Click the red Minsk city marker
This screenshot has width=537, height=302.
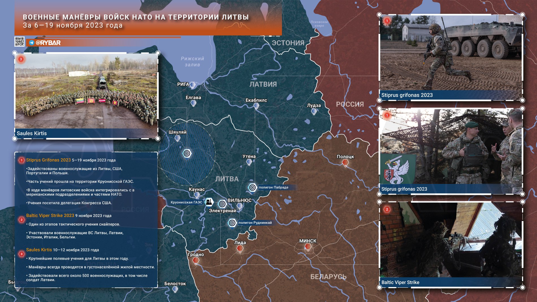click(308, 247)
